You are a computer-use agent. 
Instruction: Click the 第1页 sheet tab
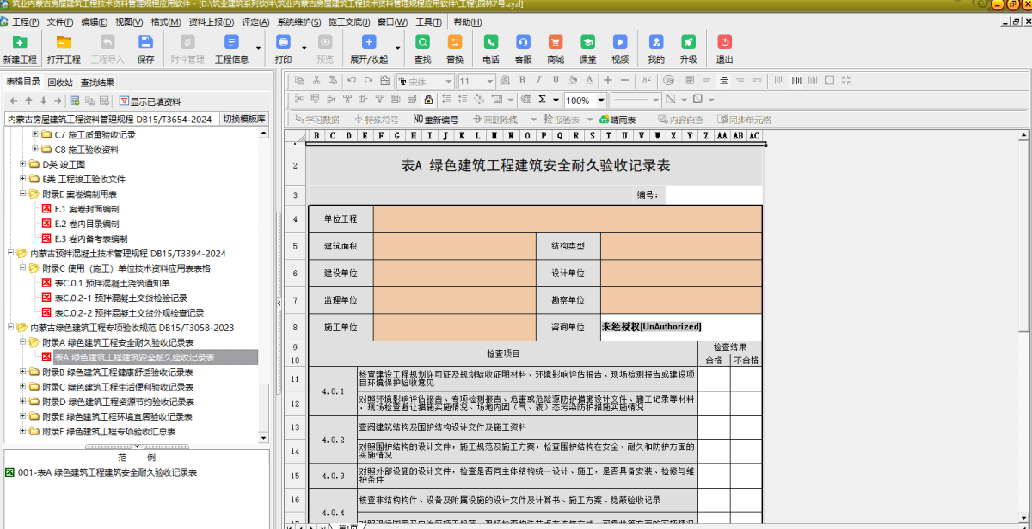point(347,526)
